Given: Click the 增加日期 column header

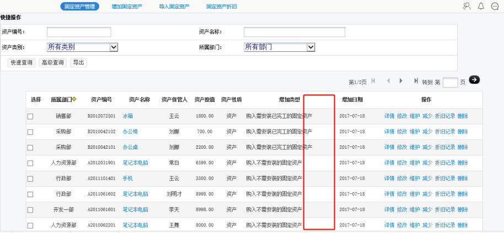Looking at the screenshot, I should coord(352,100).
